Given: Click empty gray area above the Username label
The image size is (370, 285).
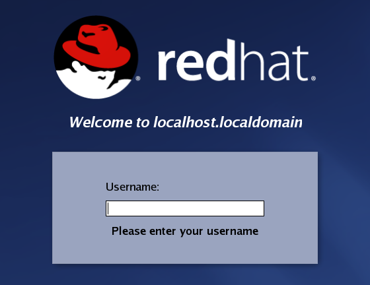Looking at the screenshot, I should click(x=185, y=166).
